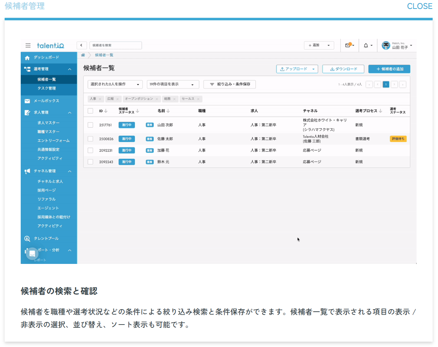Image resolution: width=438 pixels, height=347 pixels.
Task: Open the chat support bubble icon
Action: tap(32, 254)
